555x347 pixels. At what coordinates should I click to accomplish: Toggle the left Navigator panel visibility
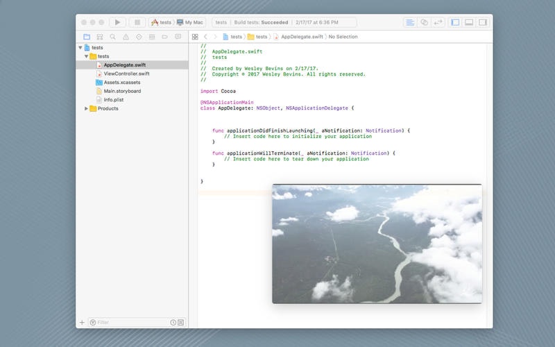click(x=455, y=22)
